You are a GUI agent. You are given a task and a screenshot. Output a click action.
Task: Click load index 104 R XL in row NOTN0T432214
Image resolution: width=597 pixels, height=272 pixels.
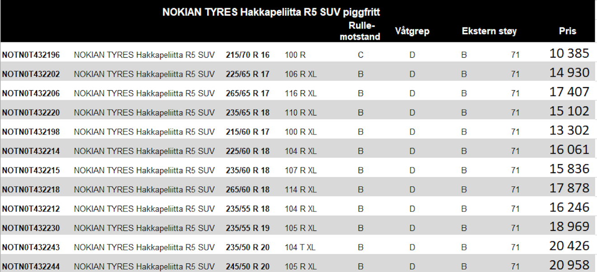tap(301, 151)
